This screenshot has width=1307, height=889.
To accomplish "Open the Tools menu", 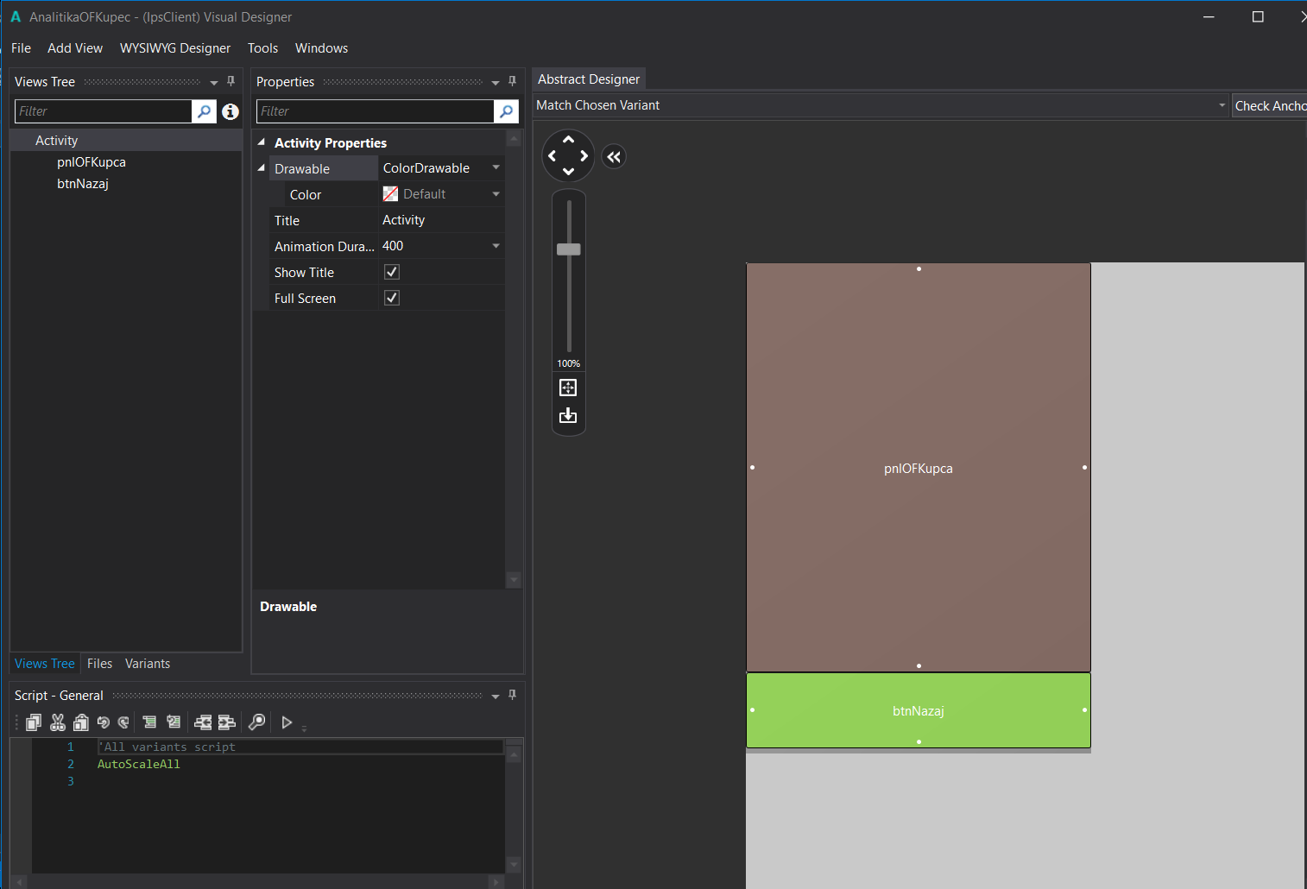I will (x=263, y=48).
